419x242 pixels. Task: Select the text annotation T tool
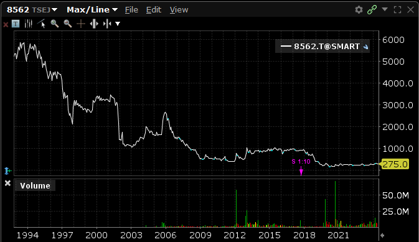(x=16, y=24)
